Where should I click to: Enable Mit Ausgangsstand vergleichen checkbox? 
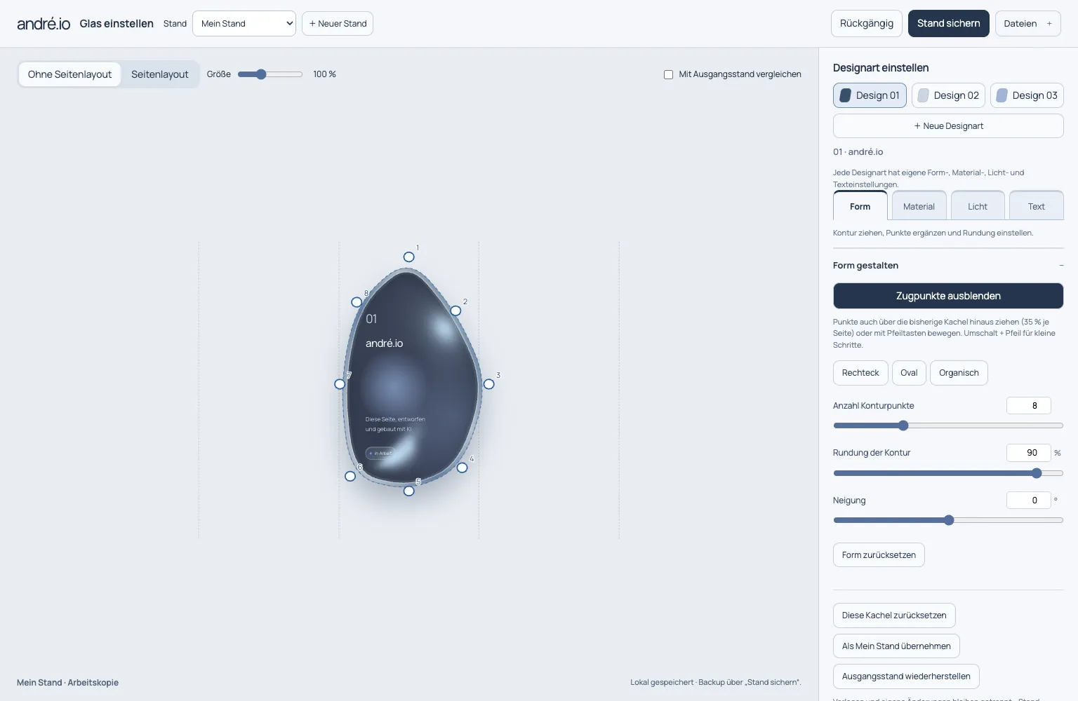tap(668, 74)
